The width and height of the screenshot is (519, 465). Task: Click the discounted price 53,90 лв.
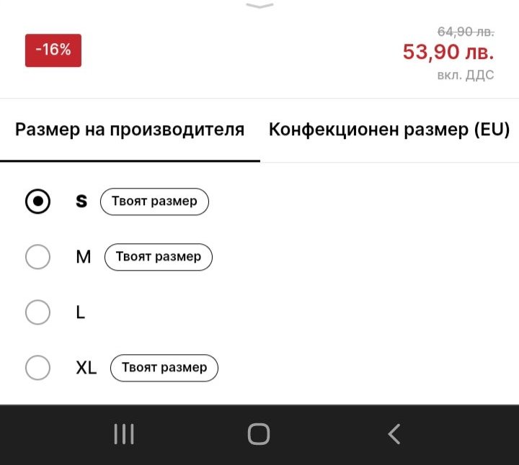(448, 53)
